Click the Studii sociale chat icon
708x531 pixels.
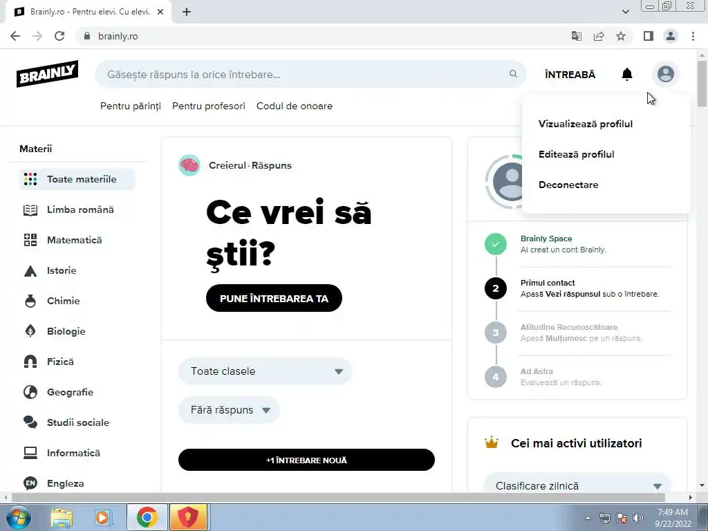(x=30, y=422)
